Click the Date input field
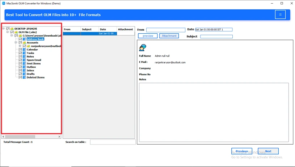 pos(214,30)
